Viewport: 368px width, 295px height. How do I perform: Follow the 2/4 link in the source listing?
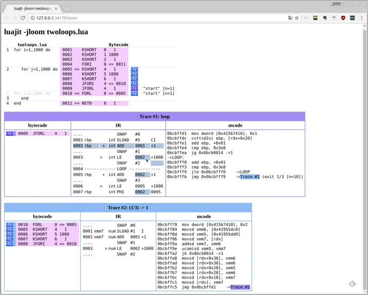134,79
